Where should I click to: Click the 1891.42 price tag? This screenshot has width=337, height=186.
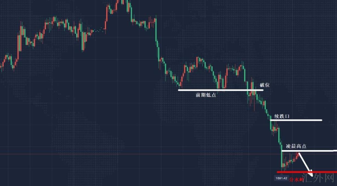[281, 178]
